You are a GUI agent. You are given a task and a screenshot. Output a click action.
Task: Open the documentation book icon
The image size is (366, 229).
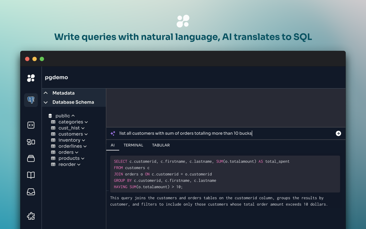pos(31,175)
